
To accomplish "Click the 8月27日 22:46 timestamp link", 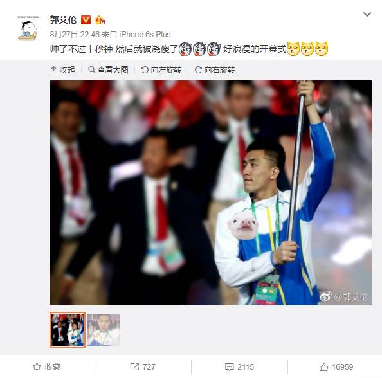I will tap(75, 34).
